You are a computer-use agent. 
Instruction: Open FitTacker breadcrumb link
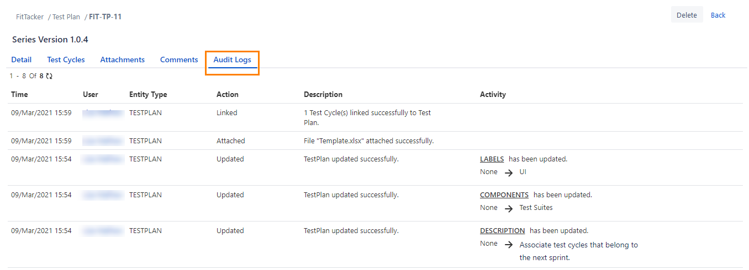[30, 17]
